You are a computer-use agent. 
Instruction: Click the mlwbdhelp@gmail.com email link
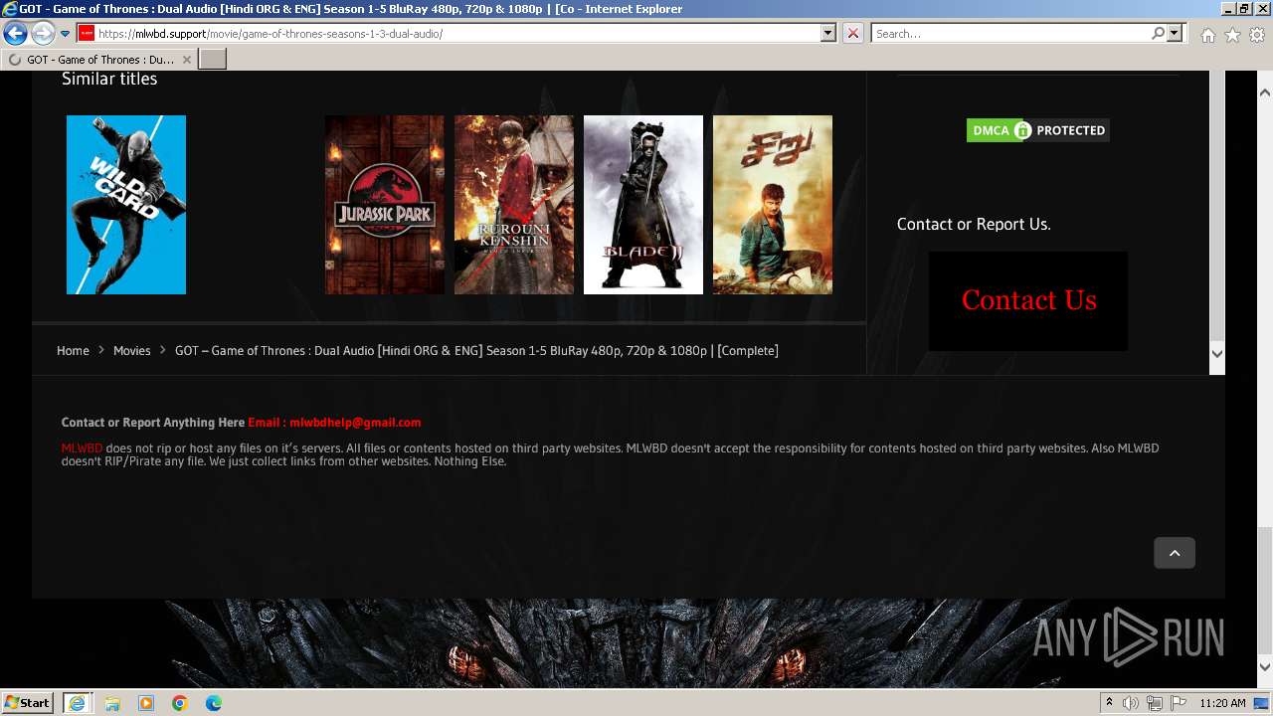355,422
